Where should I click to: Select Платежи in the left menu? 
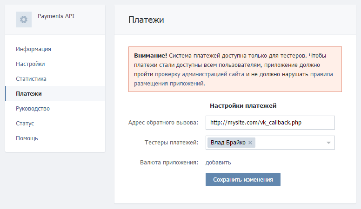pyautogui.click(x=29, y=94)
